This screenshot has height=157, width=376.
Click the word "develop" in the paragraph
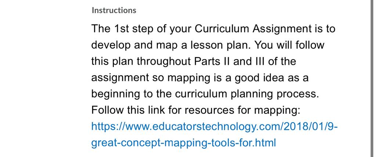[111, 45]
